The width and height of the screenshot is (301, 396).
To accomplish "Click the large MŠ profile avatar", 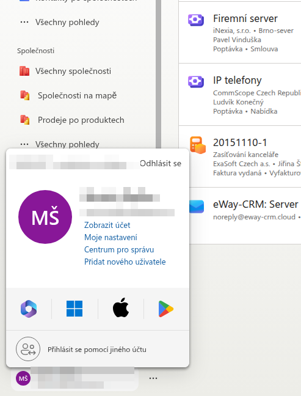I will click(x=45, y=217).
